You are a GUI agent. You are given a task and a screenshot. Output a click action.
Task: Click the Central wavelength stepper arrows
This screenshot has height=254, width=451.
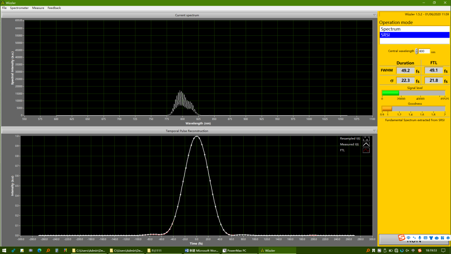coord(416,51)
